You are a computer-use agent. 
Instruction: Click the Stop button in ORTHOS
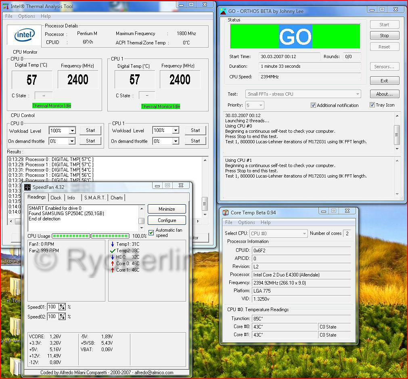point(385,36)
